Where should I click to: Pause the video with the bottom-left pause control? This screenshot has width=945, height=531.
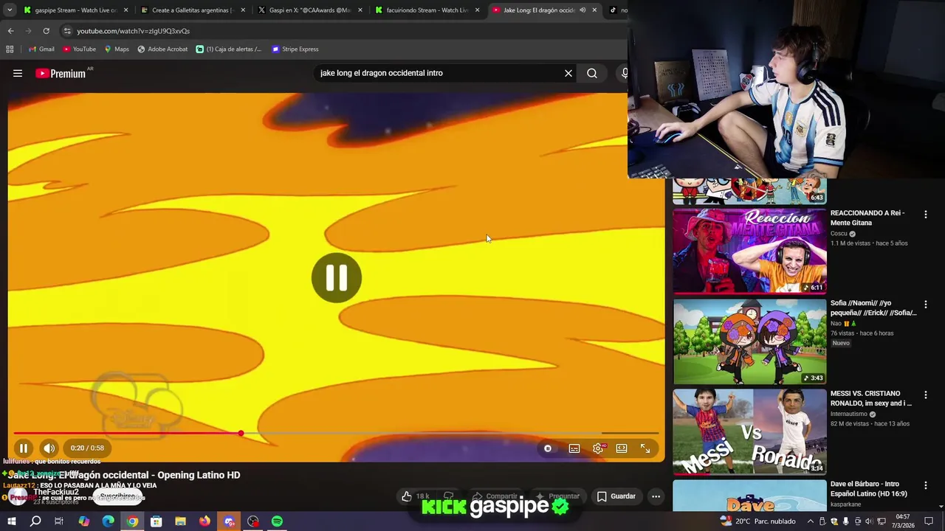[24, 448]
